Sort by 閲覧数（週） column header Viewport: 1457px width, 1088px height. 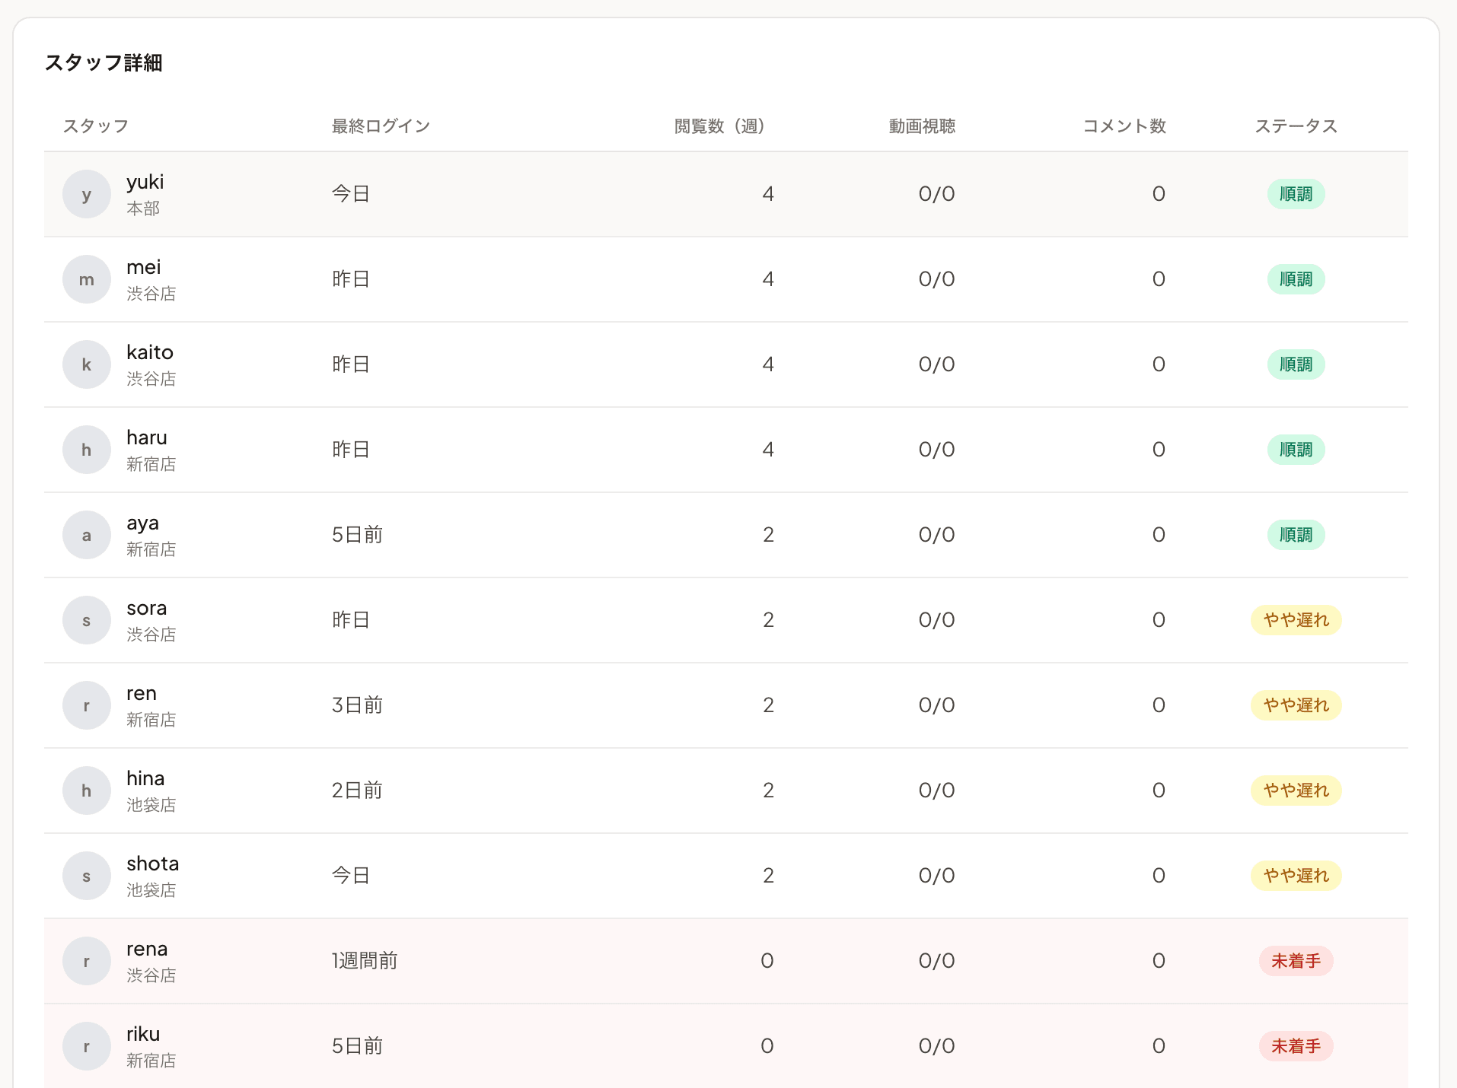point(719,126)
